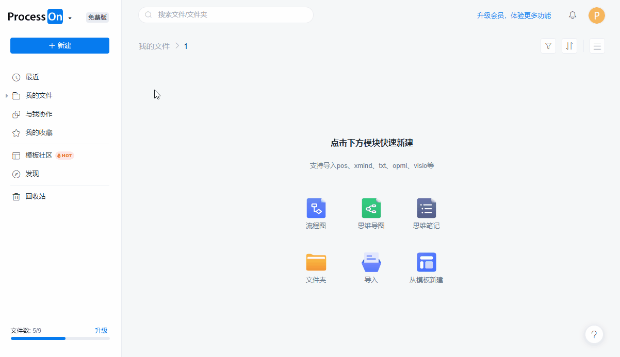Viewport: 620px width, 357px height.
Task: Open the 导入 (import) option
Action: (371, 267)
